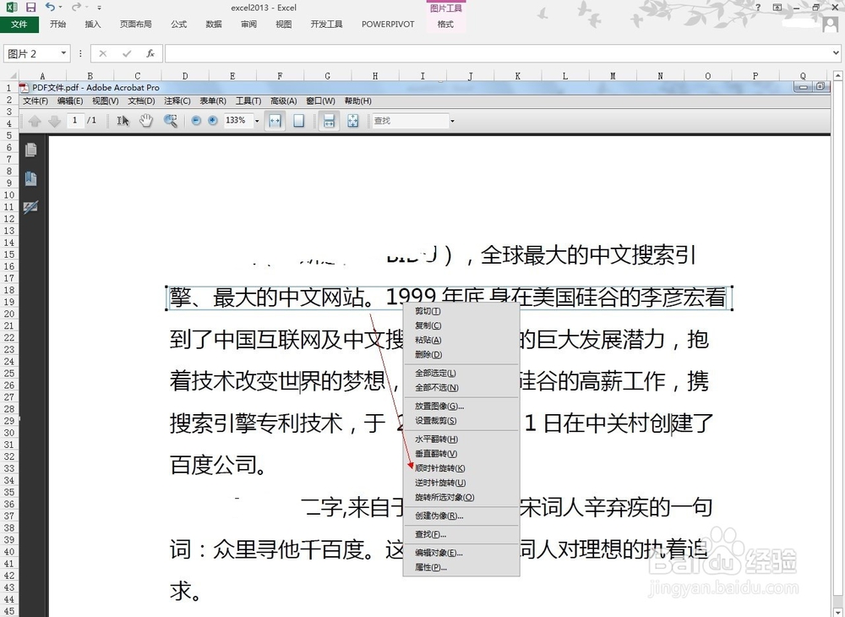
Task: Click the formula Enter checkmark icon
Action: [x=127, y=53]
